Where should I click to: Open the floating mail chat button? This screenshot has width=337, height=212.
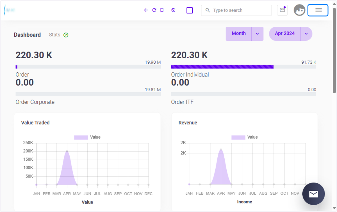click(313, 194)
